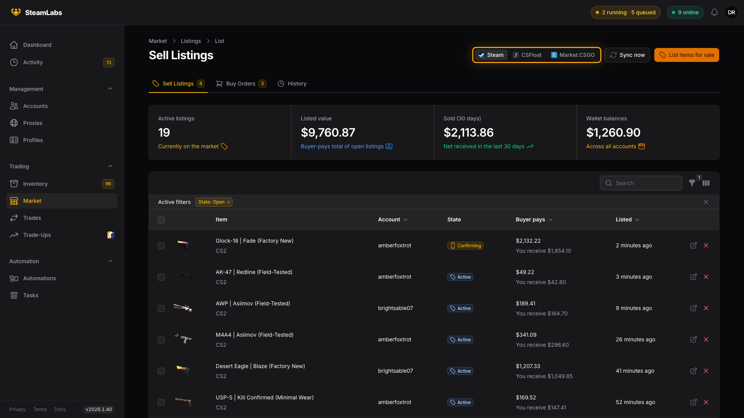The width and height of the screenshot is (744, 418).
Task: Open Tasks in sidebar
Action: (x=62, y=295)
